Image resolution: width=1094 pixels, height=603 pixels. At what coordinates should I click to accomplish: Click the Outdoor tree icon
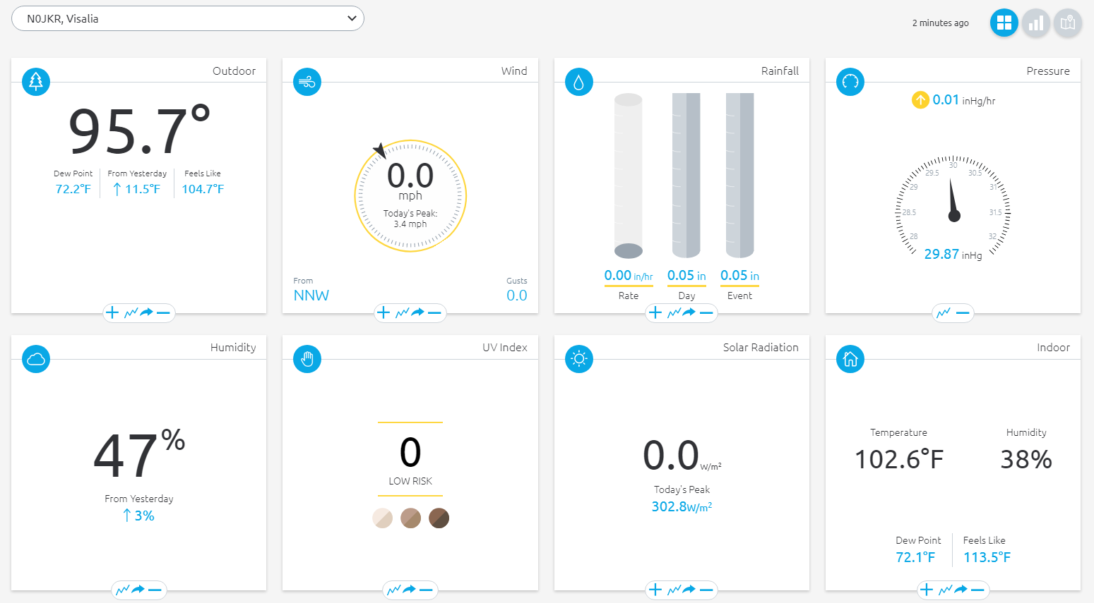(x=36, y=82)
